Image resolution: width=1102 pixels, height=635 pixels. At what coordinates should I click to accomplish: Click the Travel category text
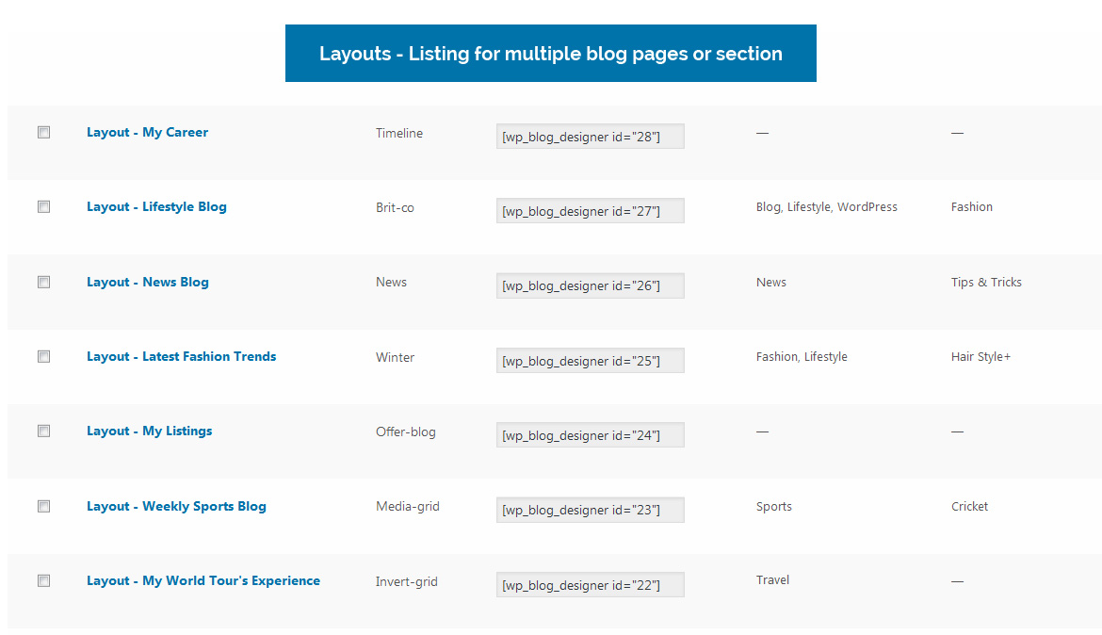point(772,580)
